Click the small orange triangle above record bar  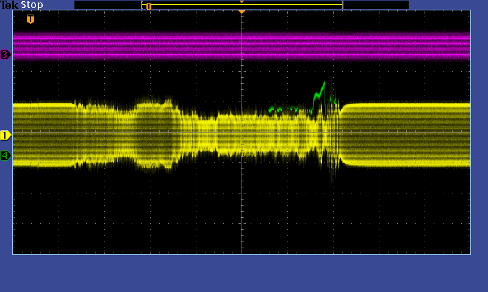[242, 2]
